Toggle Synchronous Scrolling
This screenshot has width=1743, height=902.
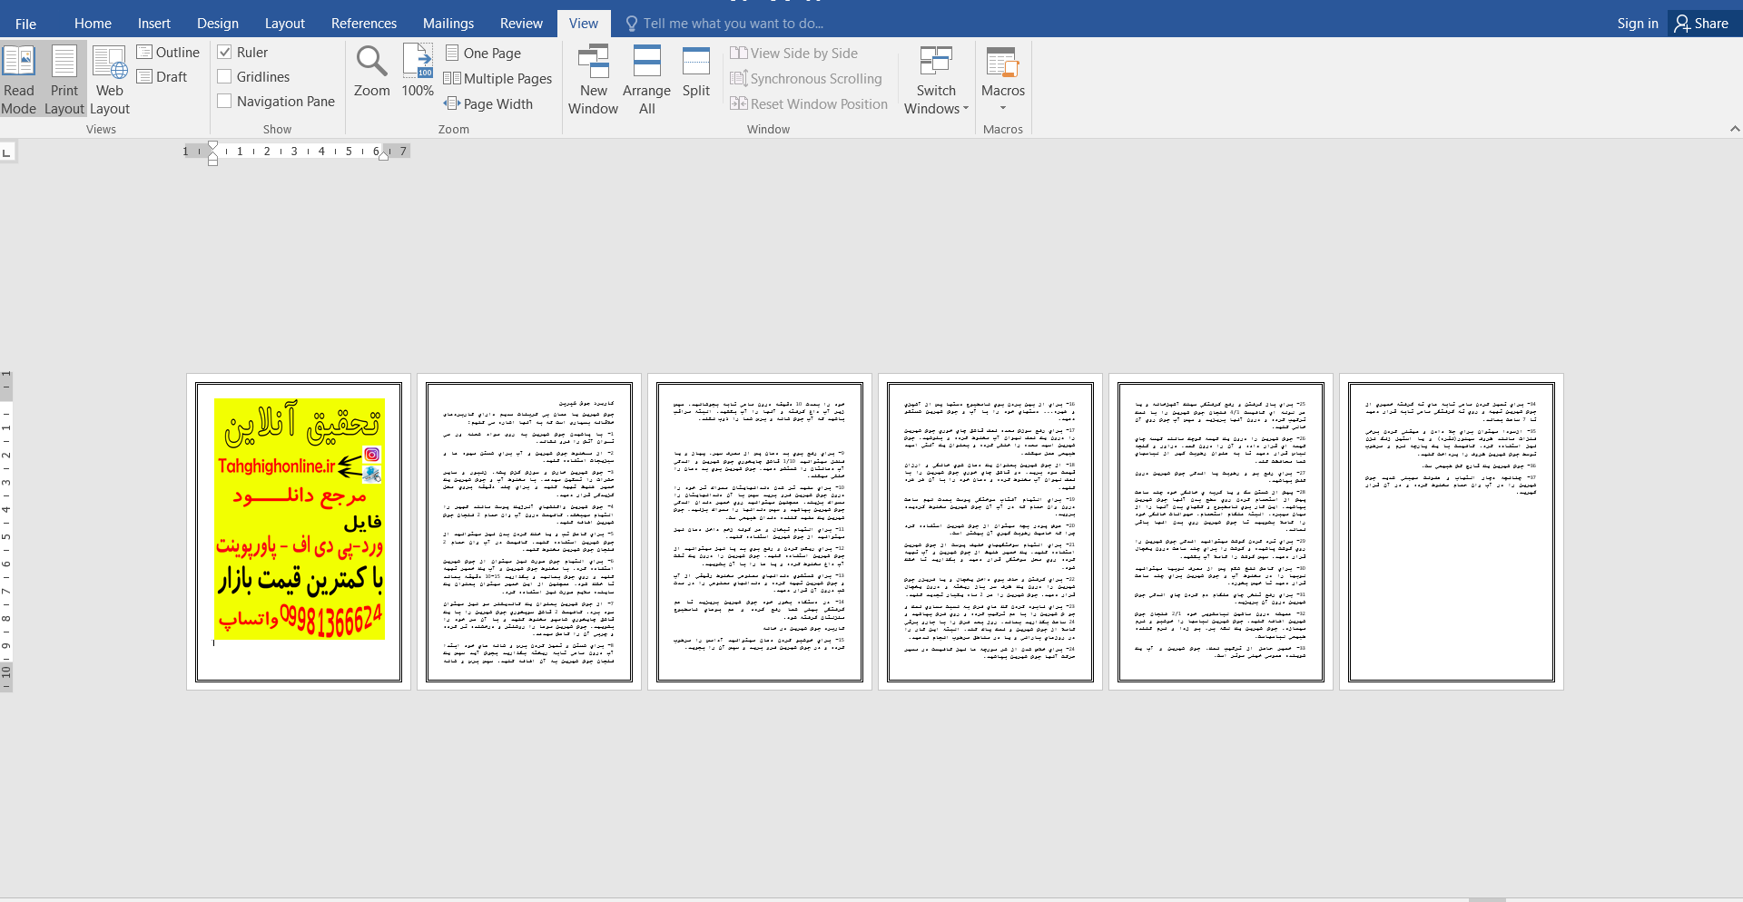pyautogui.click(x=806, y=79)
